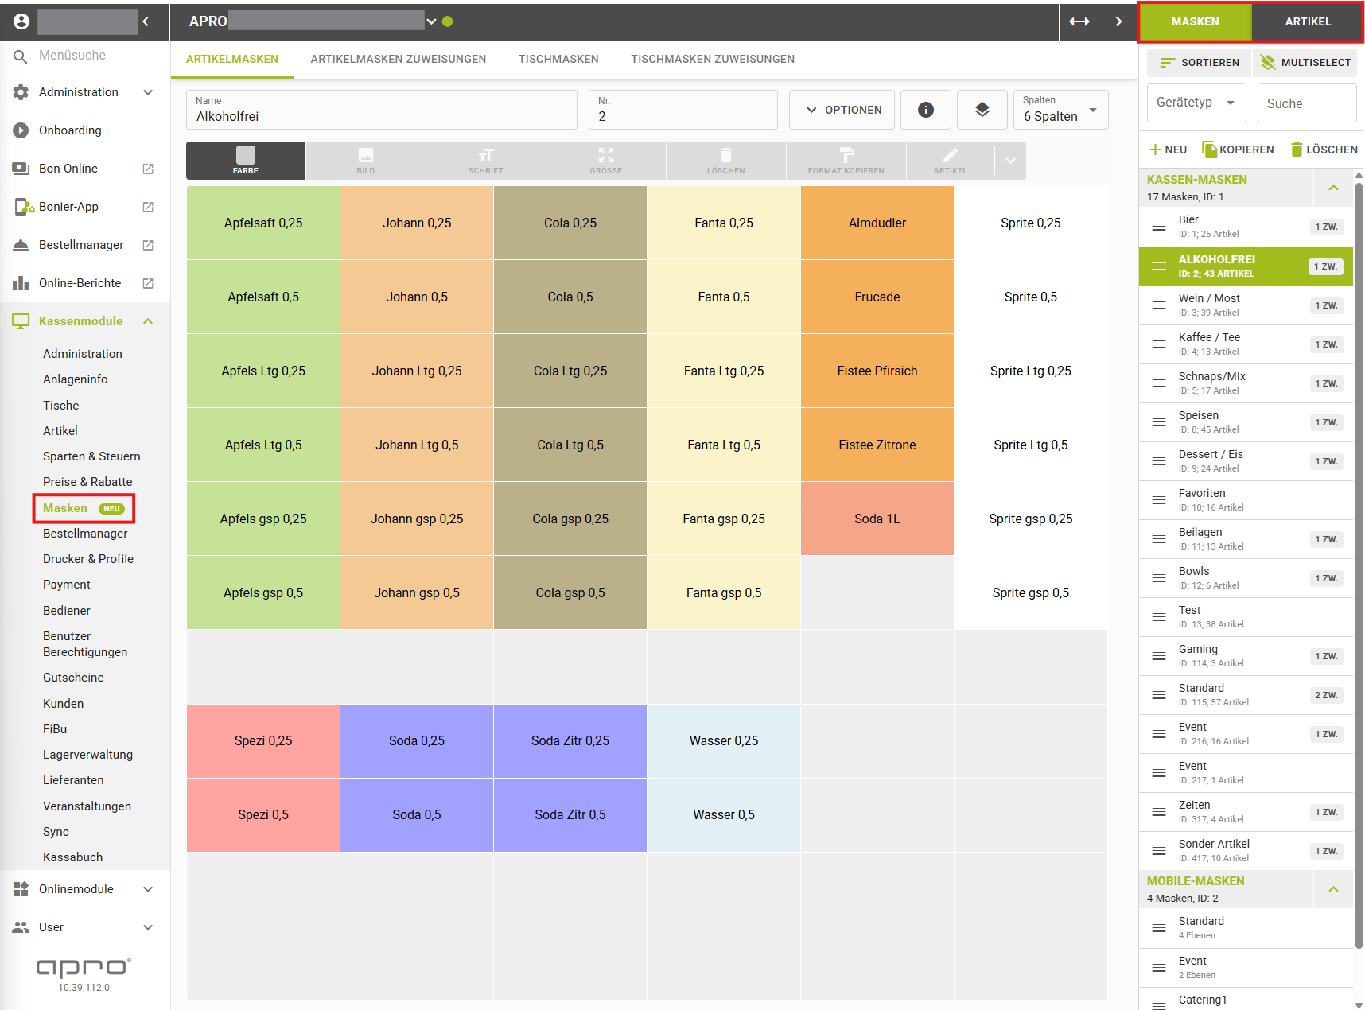
Task: Click the user account icon
Action: [x=21, y=21]
